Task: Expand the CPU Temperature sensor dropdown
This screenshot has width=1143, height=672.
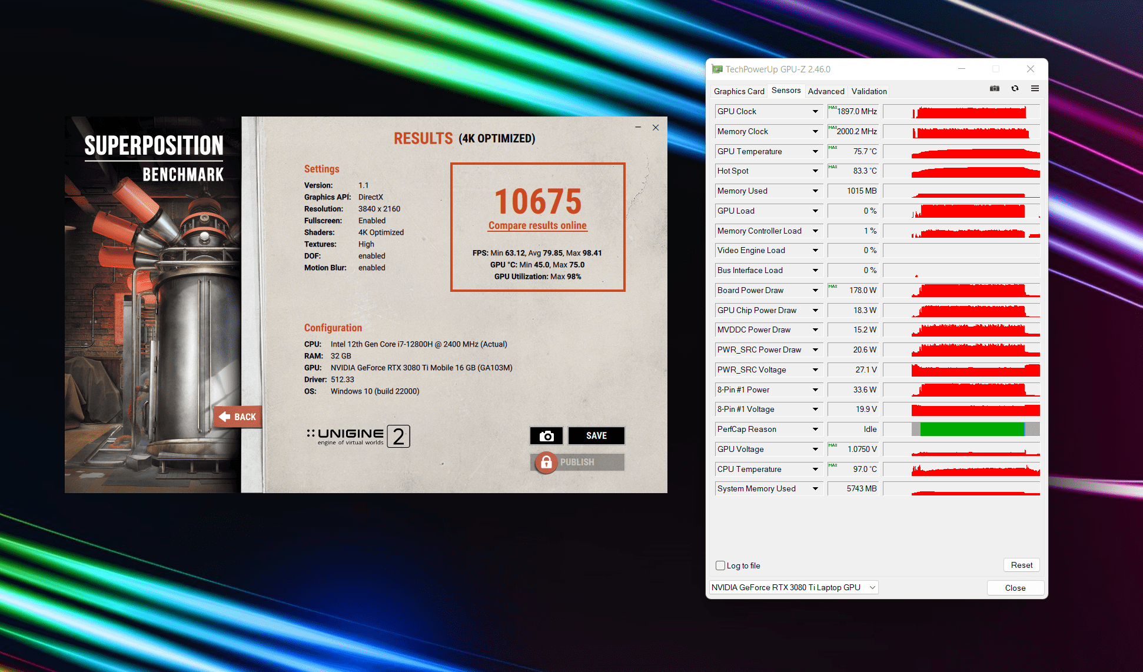Action: [x=815, y=469]
